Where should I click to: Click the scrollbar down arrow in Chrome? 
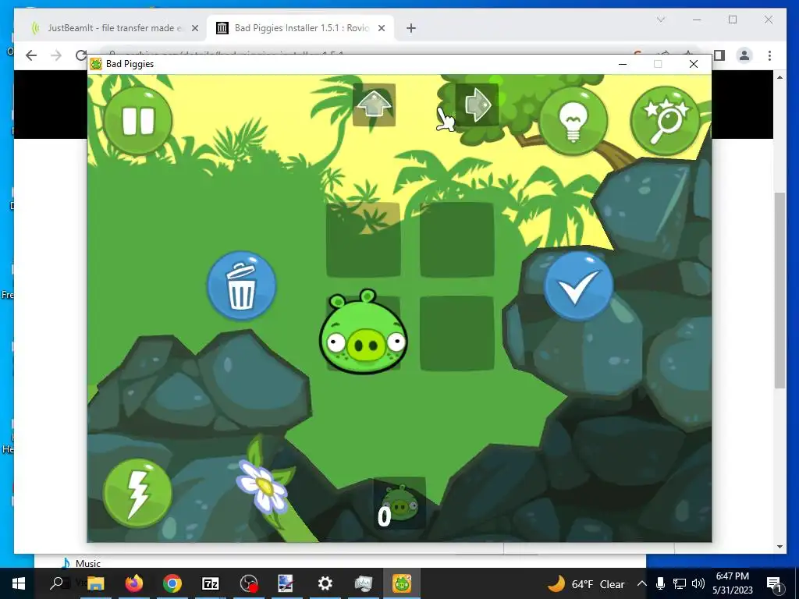tap(779, 547)
